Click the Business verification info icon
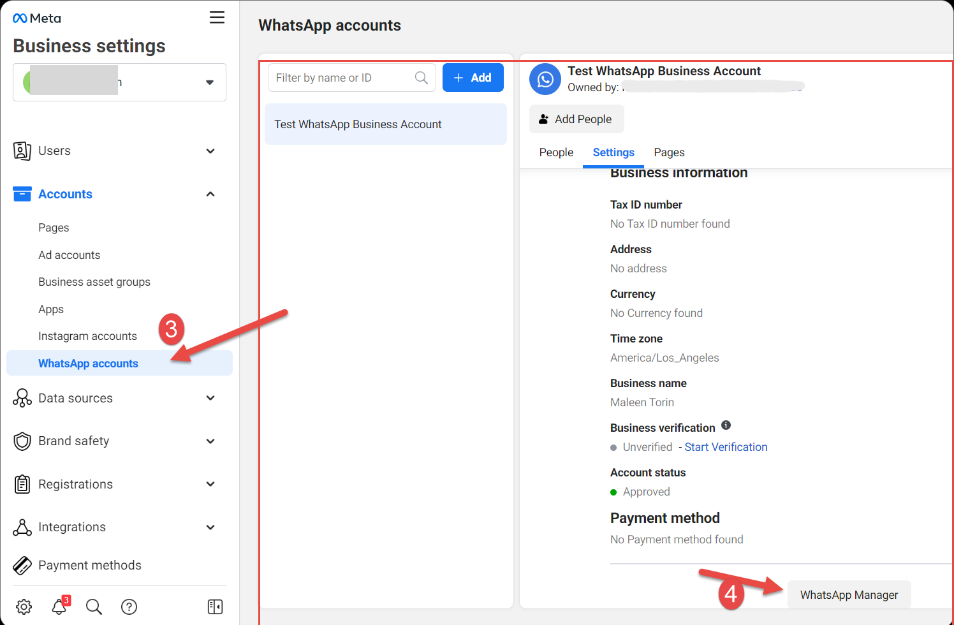The width and height of the screenshot is (954, 625). [726, 425]
